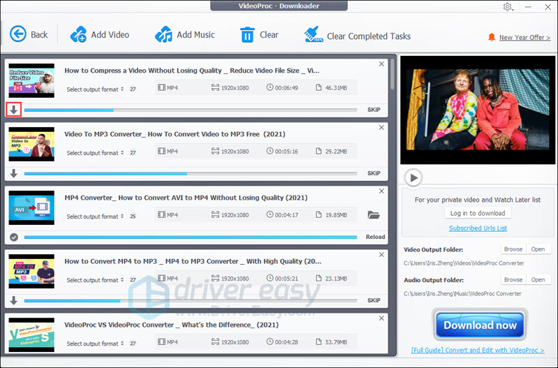Remove MP4 Converter AVI item with X
This screenshot has height=368, width=558.
pos(381,191)
